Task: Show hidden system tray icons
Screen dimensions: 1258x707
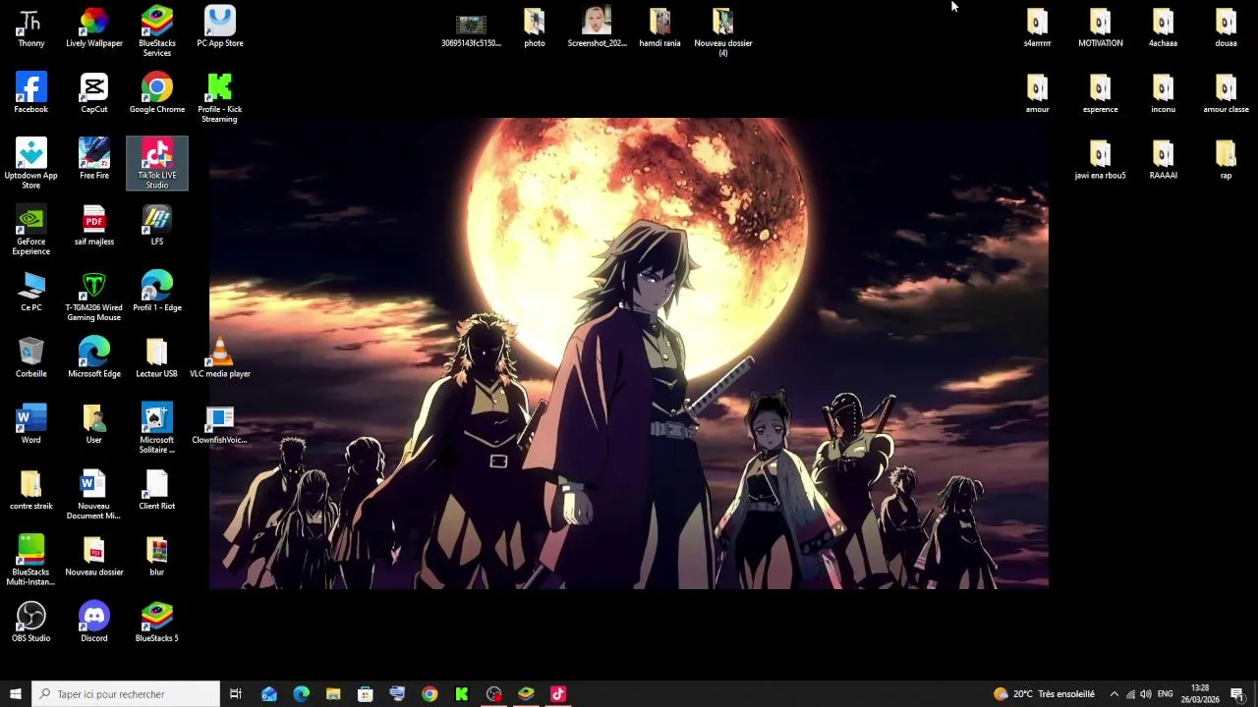Action: tap(1114, 694)
